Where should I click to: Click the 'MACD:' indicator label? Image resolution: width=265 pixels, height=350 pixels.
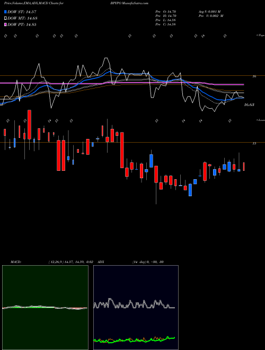coord(15,262)
